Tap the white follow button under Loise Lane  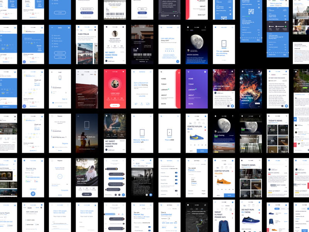pyautogui.click(x=115, y=105)
